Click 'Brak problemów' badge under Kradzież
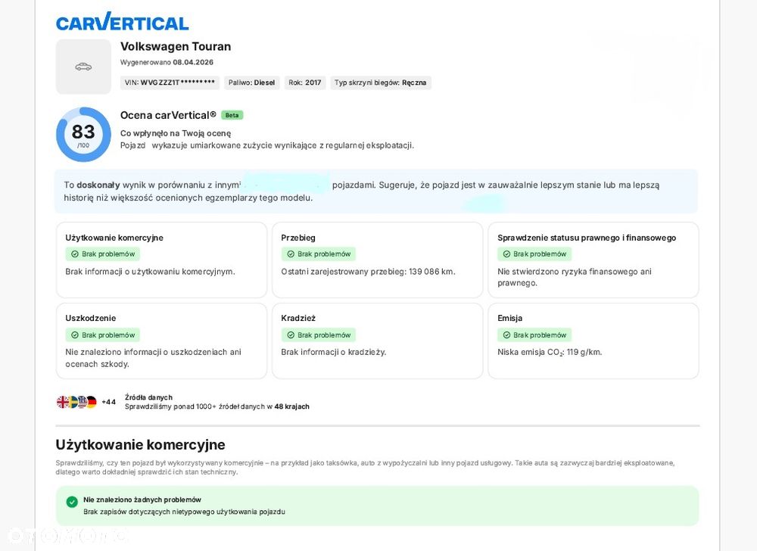This screenshot has height=551, width=757. 319,335
